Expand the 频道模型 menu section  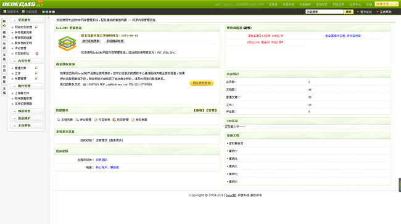point(27,111)
